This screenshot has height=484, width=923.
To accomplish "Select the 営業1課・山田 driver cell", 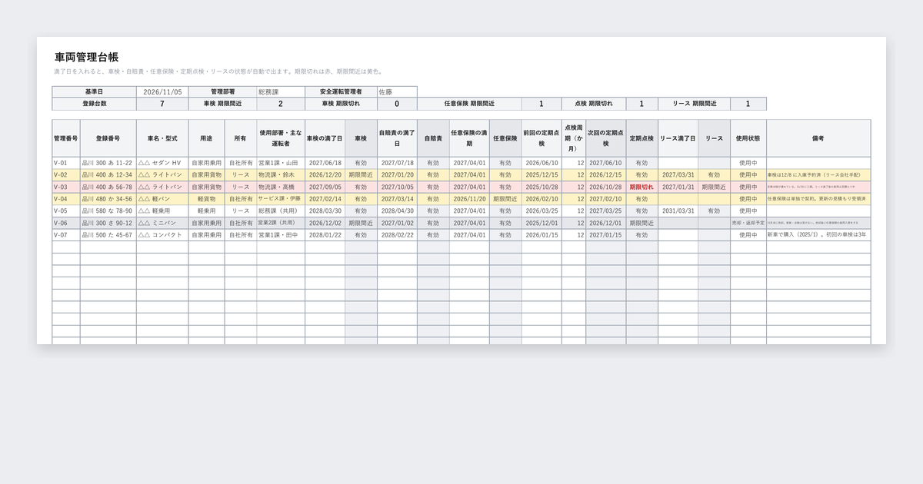I will [281, 163].
